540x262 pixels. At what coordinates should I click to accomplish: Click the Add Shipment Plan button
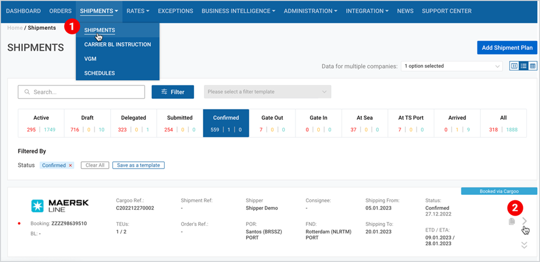(x=507, y=48)
